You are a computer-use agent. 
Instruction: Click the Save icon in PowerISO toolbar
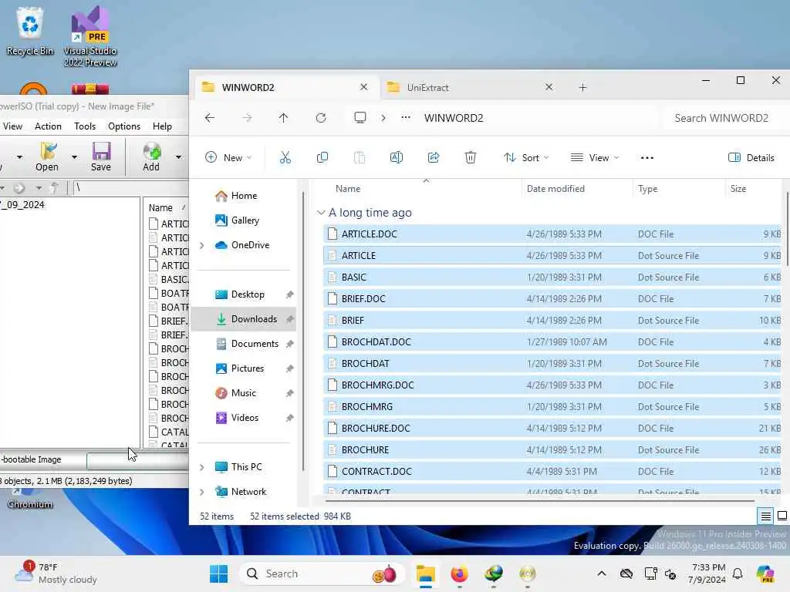click(101, 156)
